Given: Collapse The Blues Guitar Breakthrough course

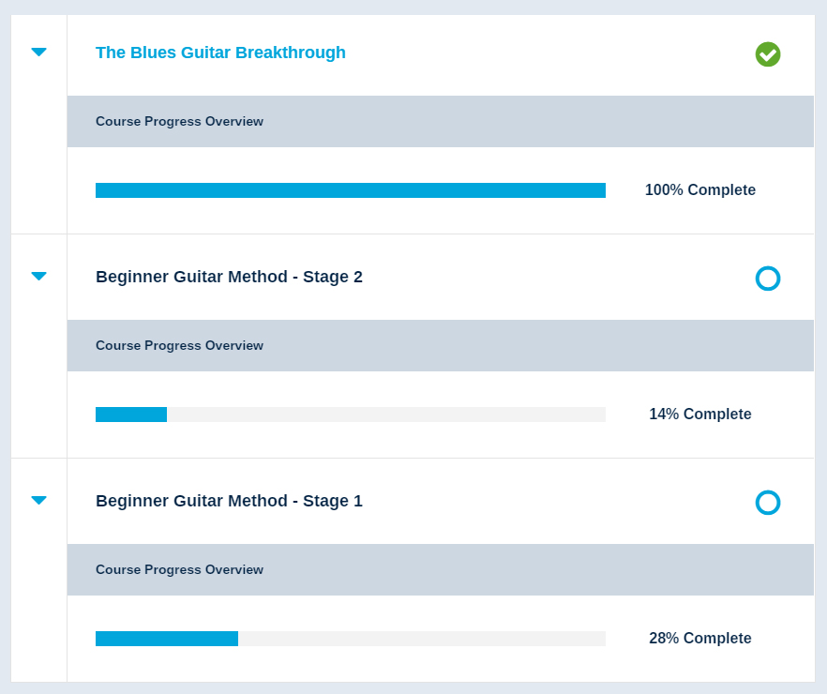Looking at the screenshot, I should [x=38, y=52].
